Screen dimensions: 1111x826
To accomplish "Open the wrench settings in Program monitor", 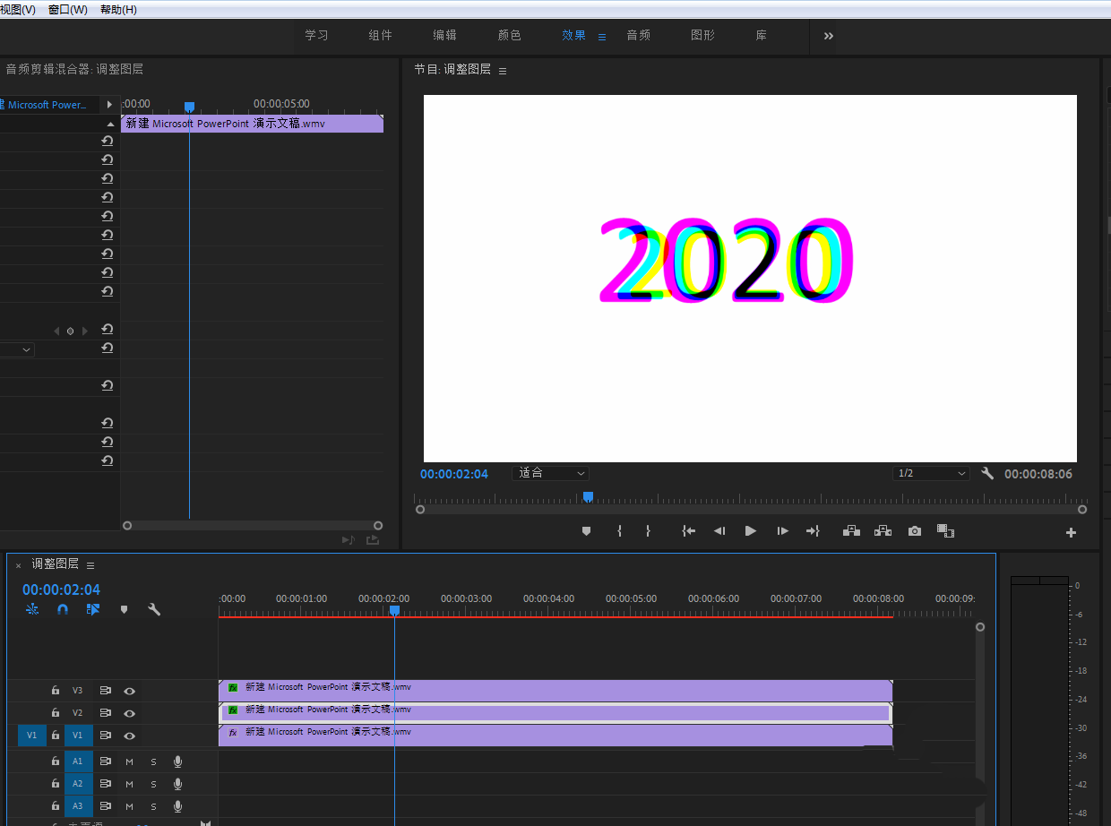I will coord(987,474).
